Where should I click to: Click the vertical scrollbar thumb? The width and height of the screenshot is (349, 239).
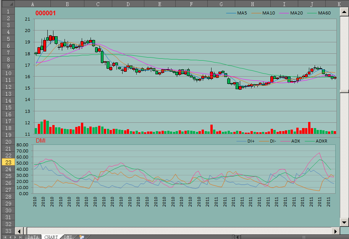[x=344, y=91]
